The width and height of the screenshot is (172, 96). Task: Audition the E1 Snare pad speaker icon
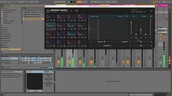click(x=48, y=37)
